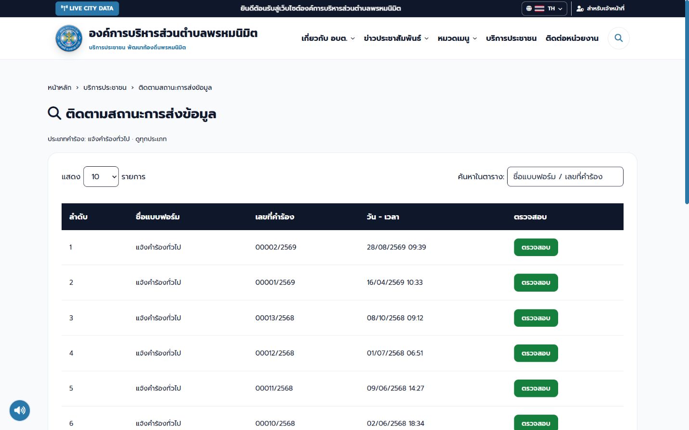Select the ดูทุกประเภท filter link
The height and width of the screenshot is (430, 689).
(151, 139)
